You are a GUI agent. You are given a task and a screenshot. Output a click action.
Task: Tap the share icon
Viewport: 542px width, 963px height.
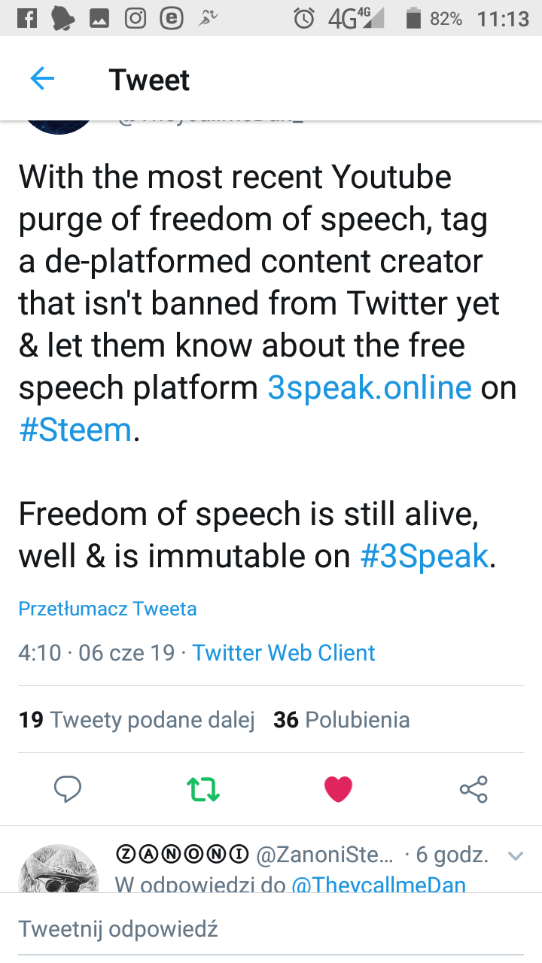(473, 788)
